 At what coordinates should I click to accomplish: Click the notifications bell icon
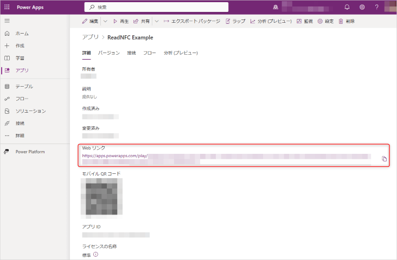(x=347, y=7)
